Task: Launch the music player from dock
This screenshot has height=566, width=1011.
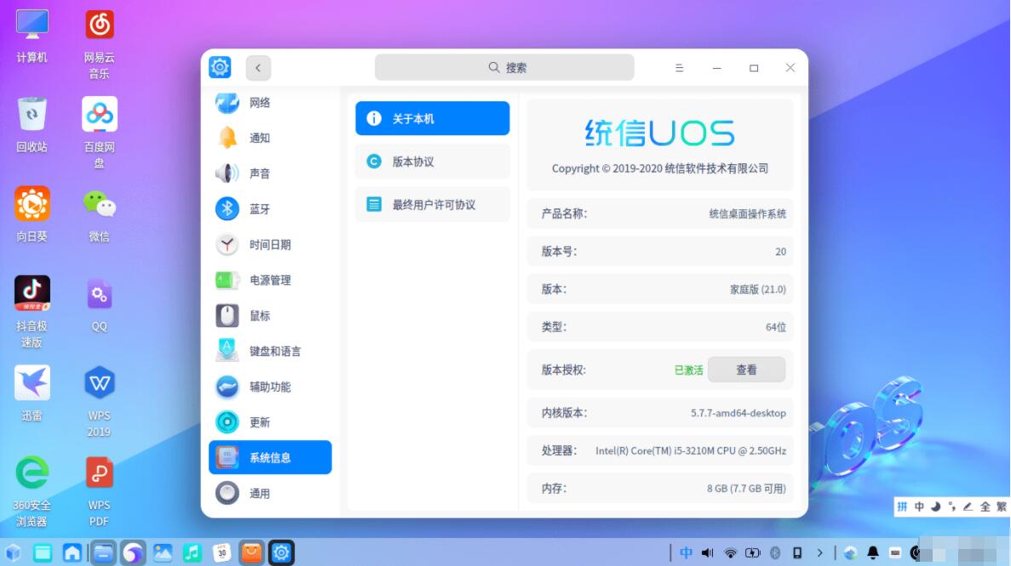Action: (x=192, y=552)
